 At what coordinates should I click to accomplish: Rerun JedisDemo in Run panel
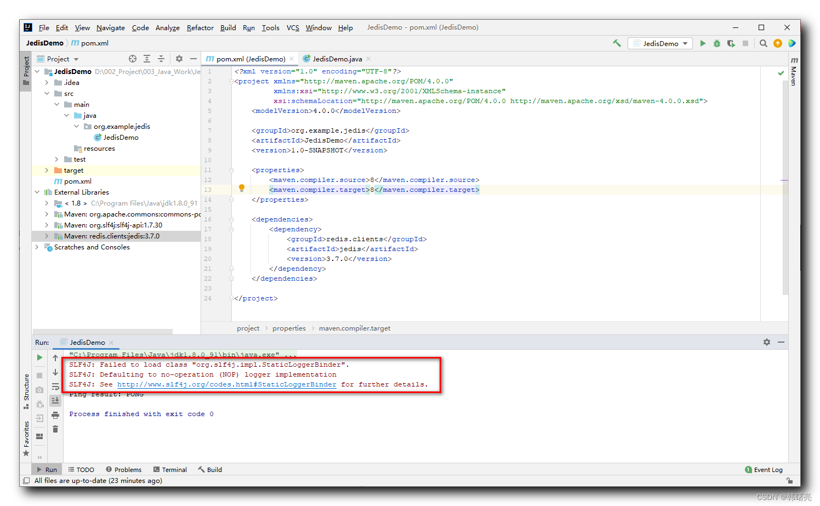39,357
